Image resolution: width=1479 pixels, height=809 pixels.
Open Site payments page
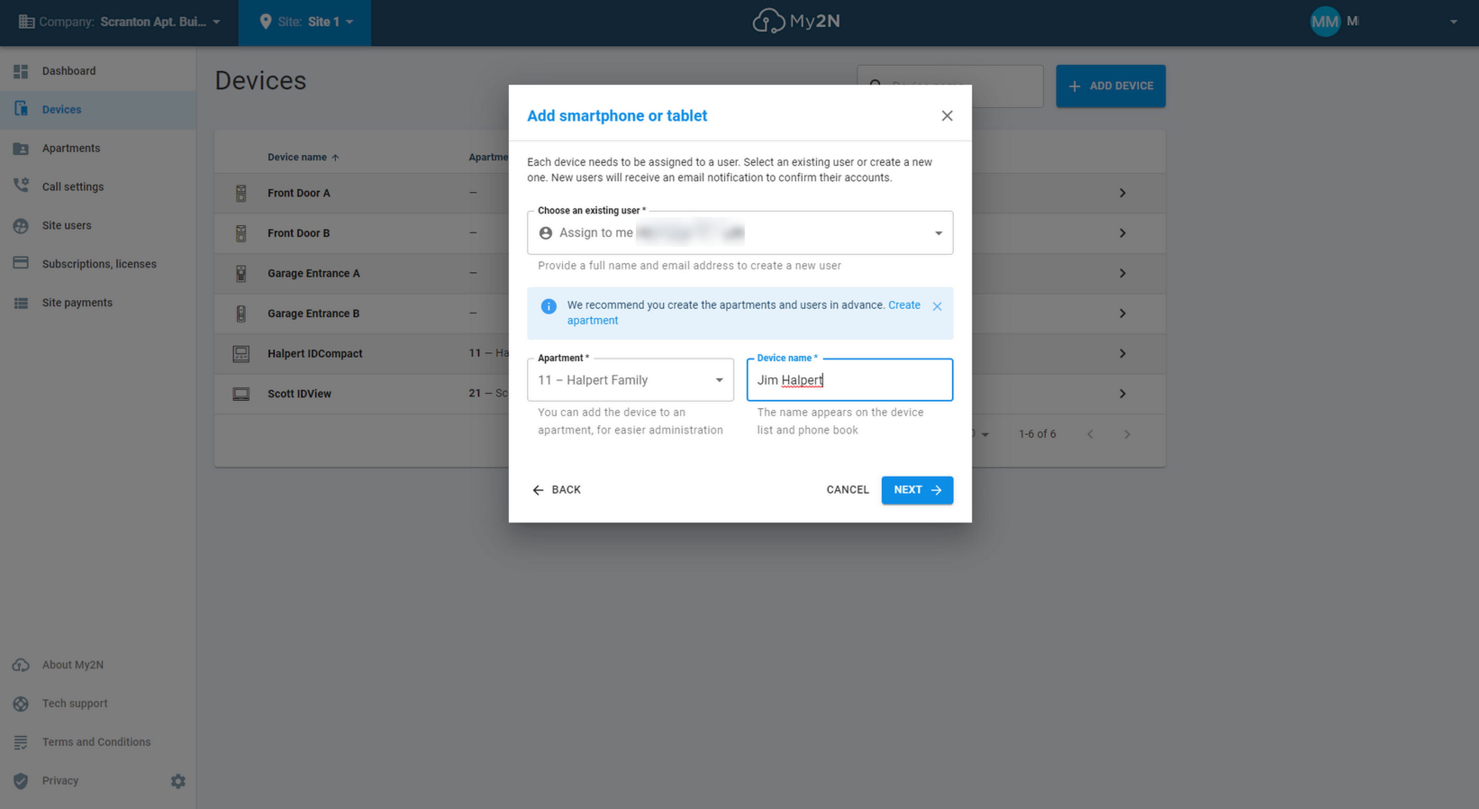(98, 303)
